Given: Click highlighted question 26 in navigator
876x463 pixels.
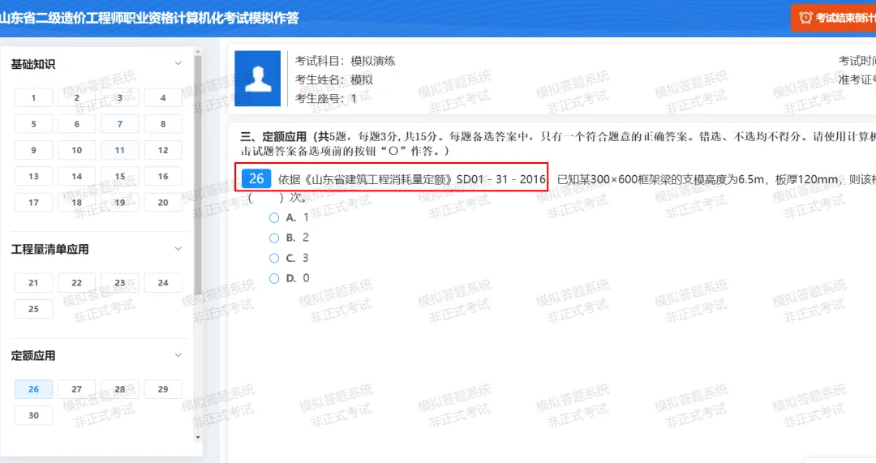Looking at the screenshot, I should pos(33,389).
